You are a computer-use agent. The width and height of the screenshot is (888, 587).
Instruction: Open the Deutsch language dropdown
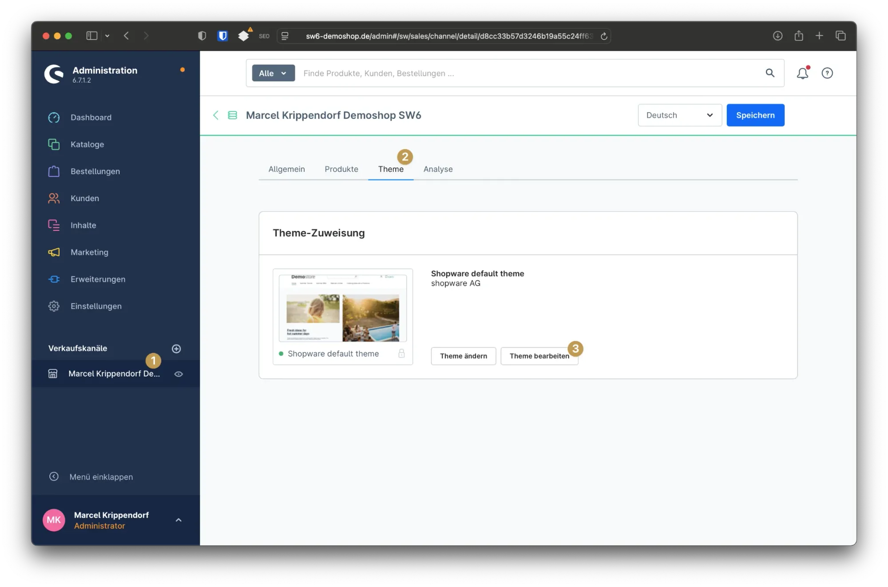[679, 115]
